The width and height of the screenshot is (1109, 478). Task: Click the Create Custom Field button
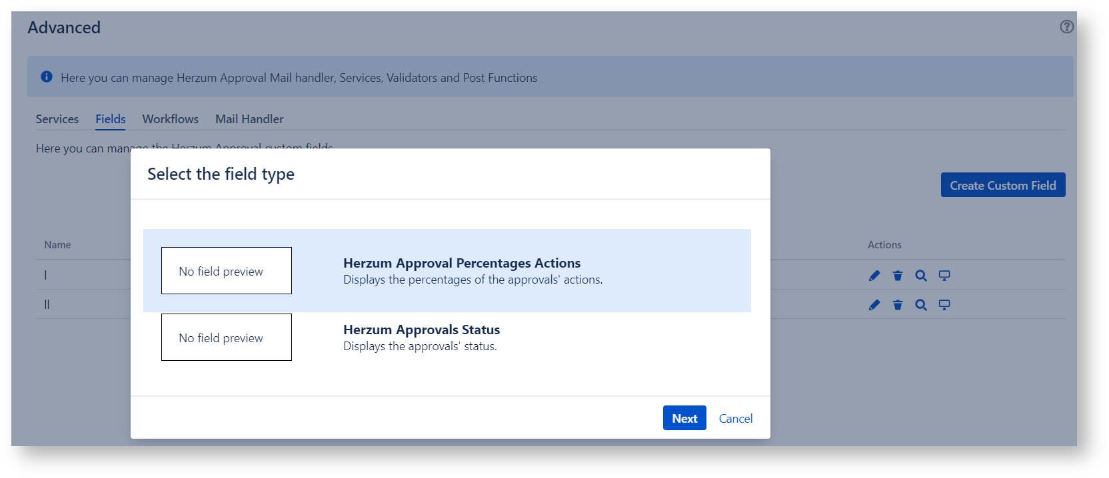(x=1002, y=185)
